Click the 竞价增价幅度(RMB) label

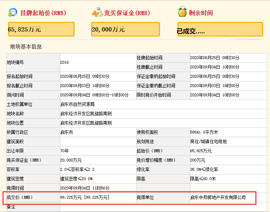[x=156, y=160]
